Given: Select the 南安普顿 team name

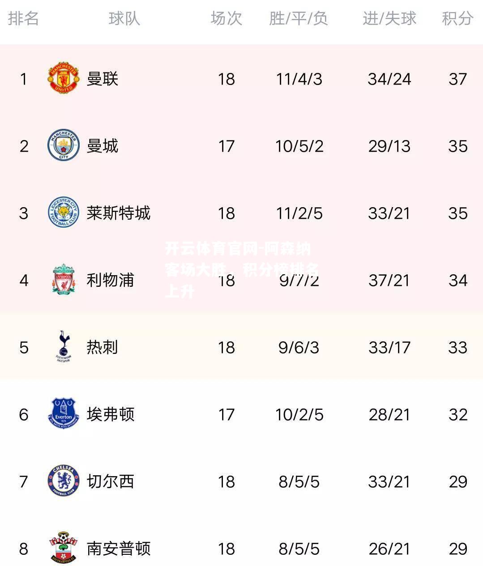Looking at the screenshot, I should pos(119,549).
